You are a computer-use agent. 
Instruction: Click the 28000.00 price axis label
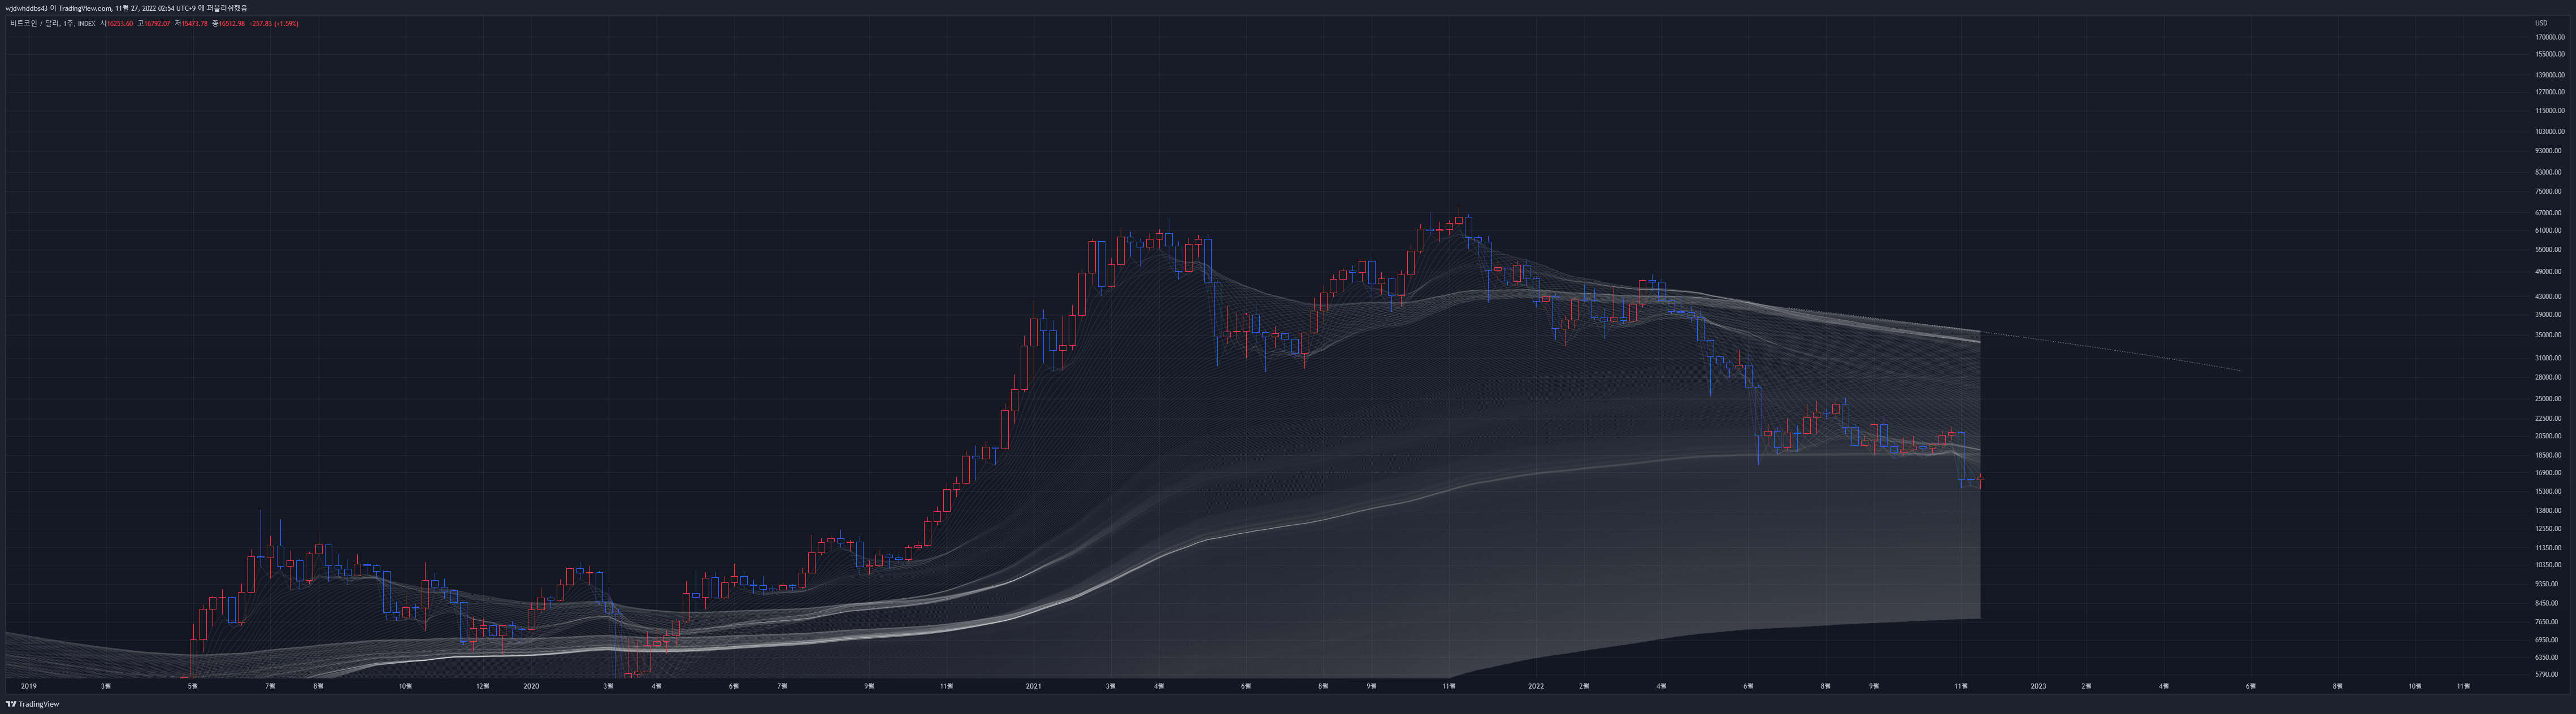(x=2548, y=377)
